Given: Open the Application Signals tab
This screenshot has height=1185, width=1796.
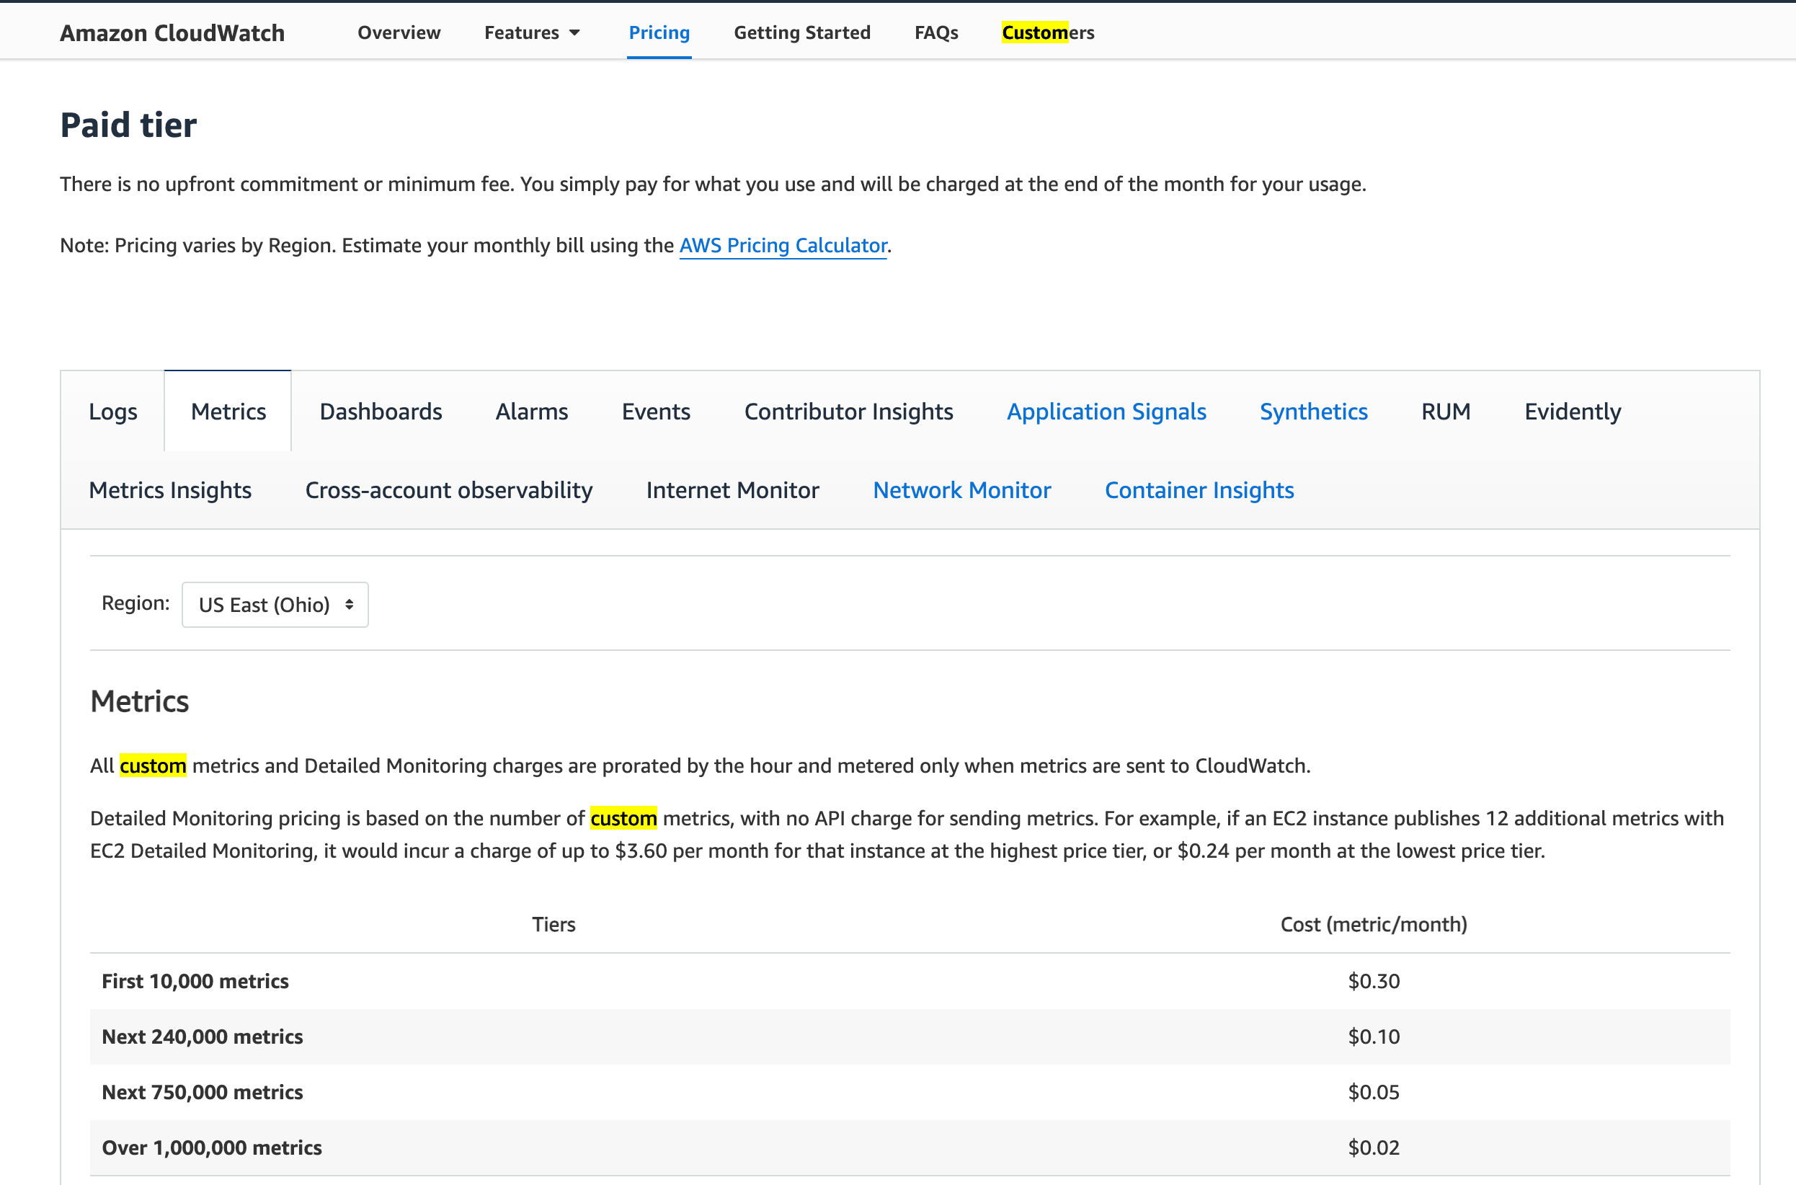Looking at the screenshot, I should point(1106,411).
